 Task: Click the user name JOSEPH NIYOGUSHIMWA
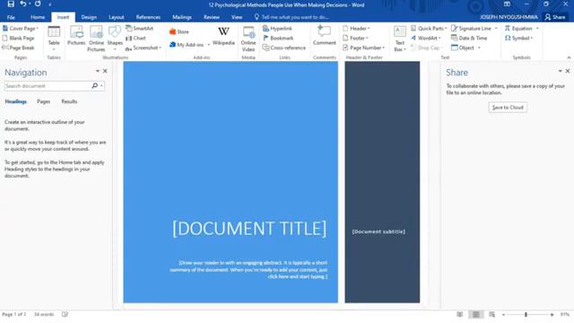coord(509,17)
